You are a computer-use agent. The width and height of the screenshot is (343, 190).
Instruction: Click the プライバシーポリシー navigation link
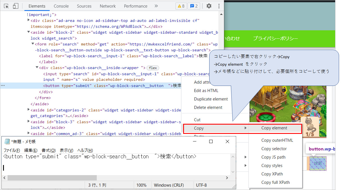pos(275,38)
